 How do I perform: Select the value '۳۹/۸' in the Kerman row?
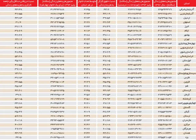tap(19, 95)
